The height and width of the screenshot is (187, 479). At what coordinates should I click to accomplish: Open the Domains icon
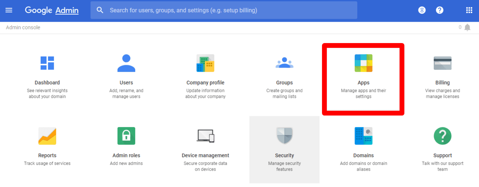pyautogui.click(x=363, y=136)
